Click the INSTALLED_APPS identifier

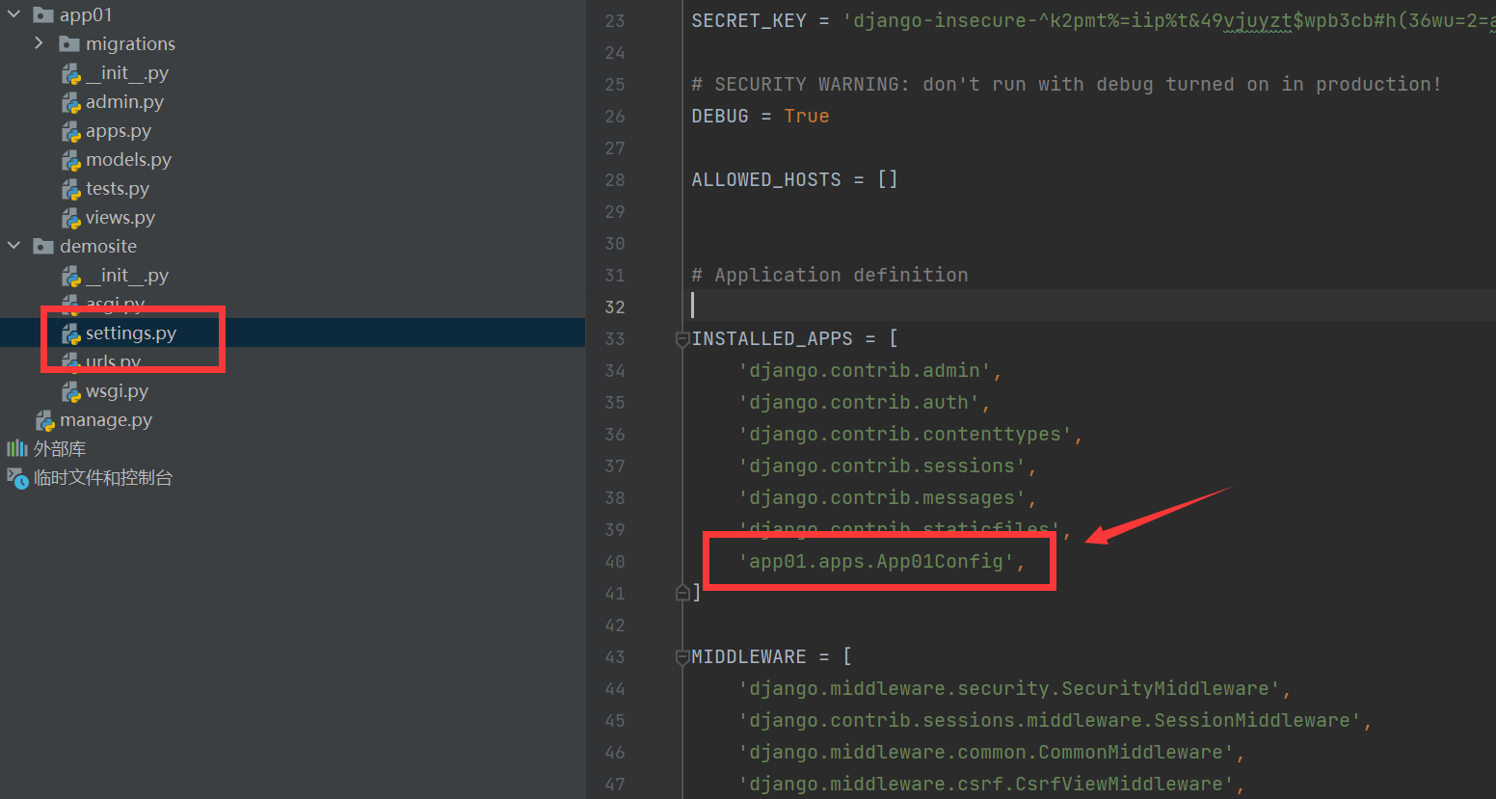tap(772, 338)
